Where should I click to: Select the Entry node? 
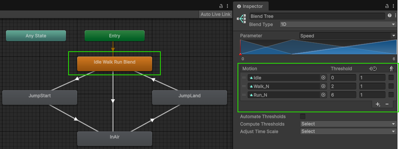[x=115, y=36]
